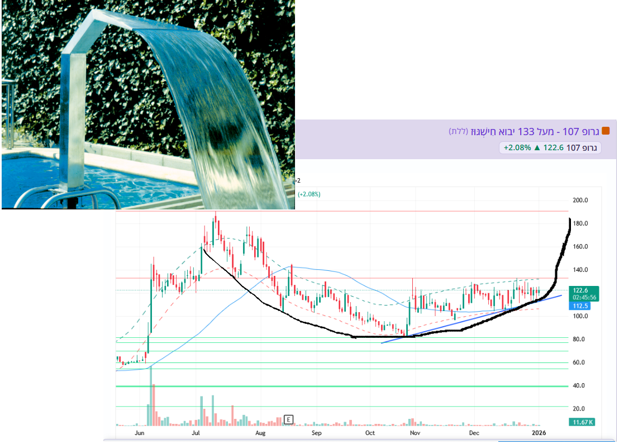Click the orange square icon beside the title

pyautogui.click(x=606, y=131)
